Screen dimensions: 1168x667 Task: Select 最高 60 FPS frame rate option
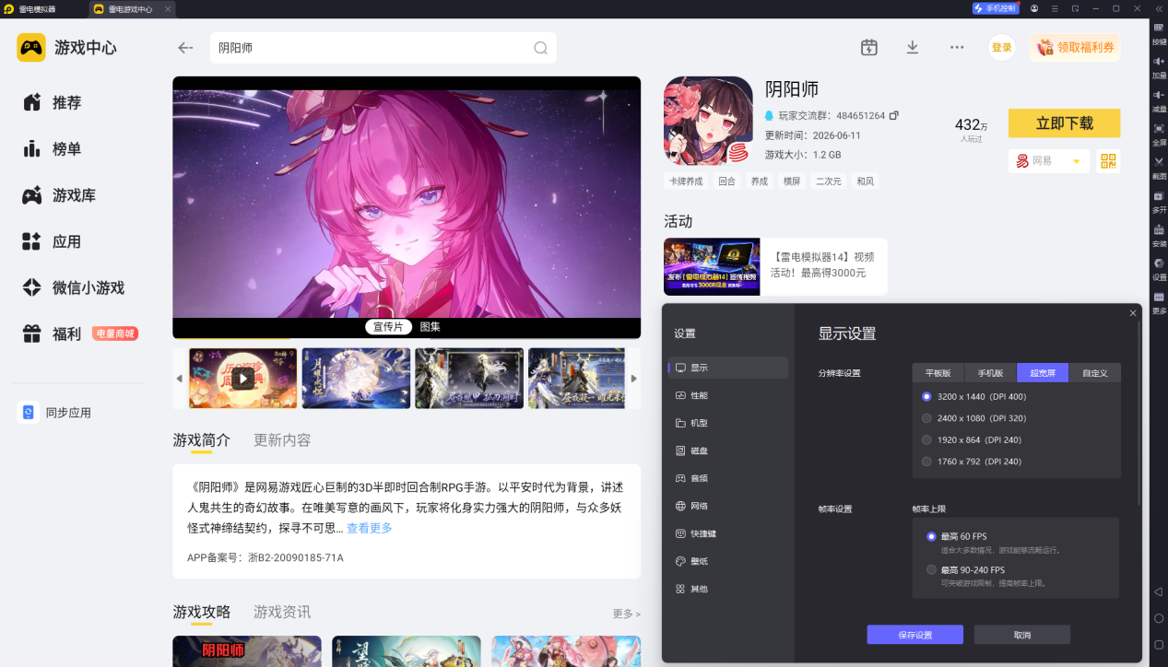click(x=956, y=536)
